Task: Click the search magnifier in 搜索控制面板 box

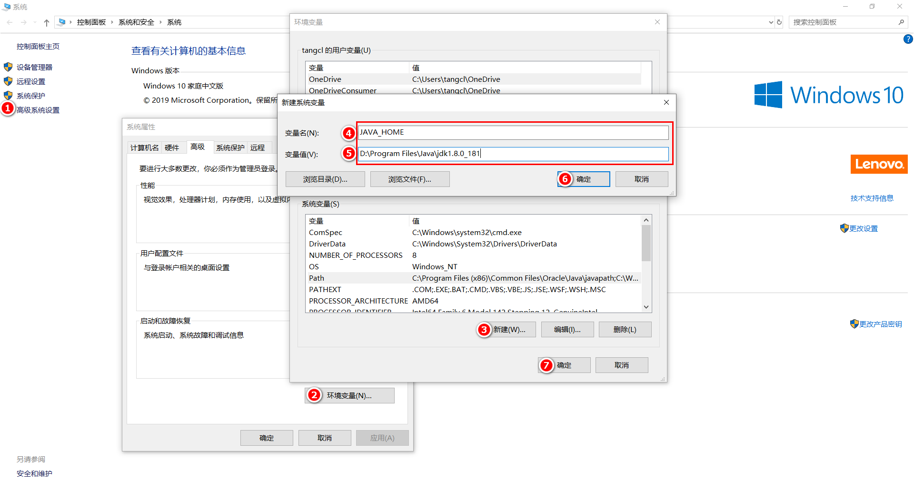Action: [x=902, y=22]
